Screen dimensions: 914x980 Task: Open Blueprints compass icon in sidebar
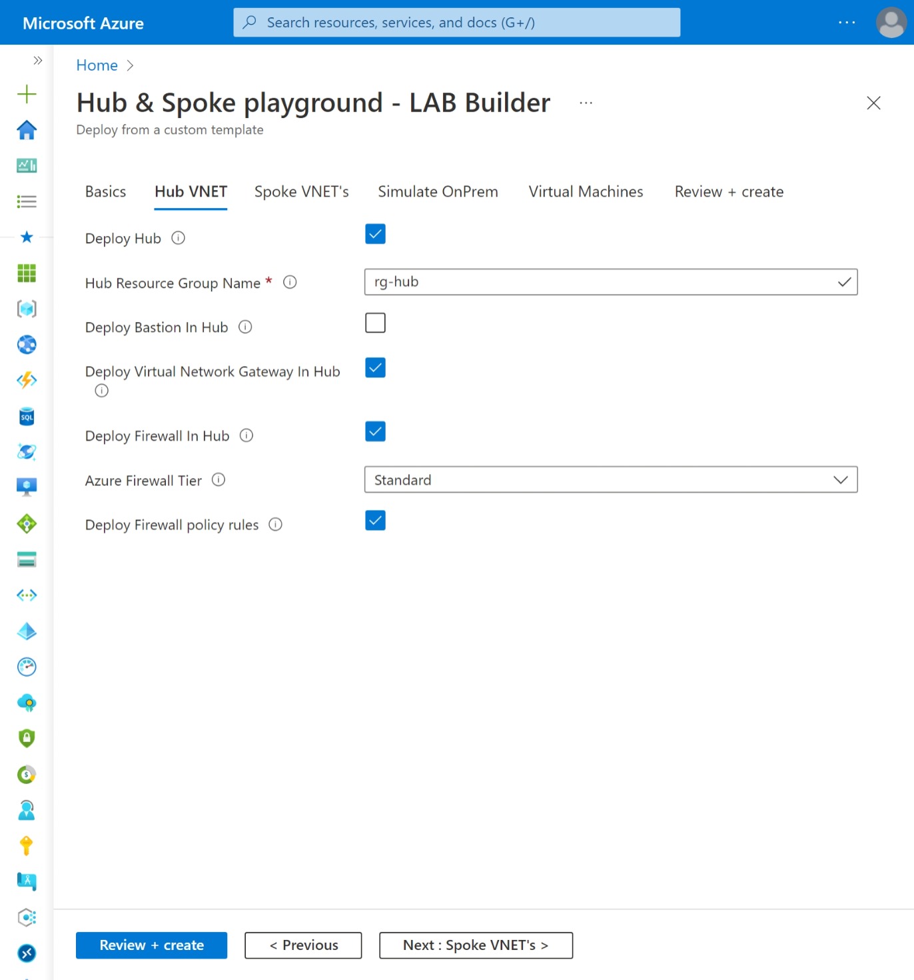pos(27,881)
